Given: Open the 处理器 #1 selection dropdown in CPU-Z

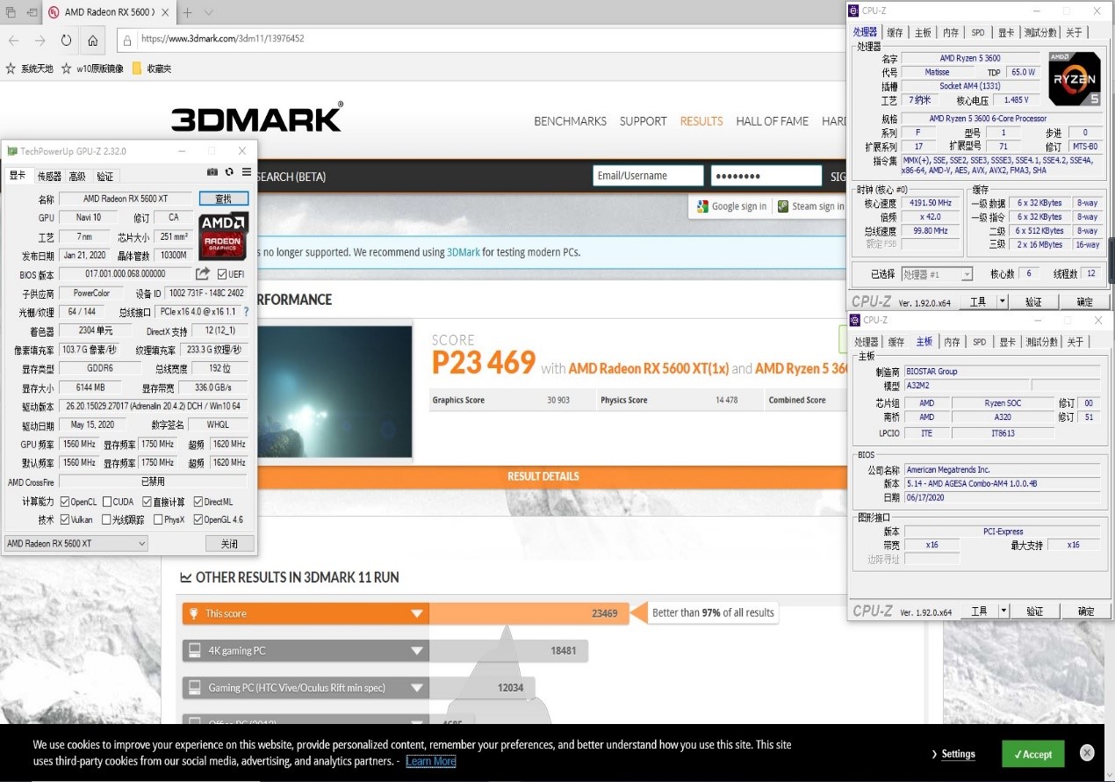Looking at the screenshot, I should point(937,274).
